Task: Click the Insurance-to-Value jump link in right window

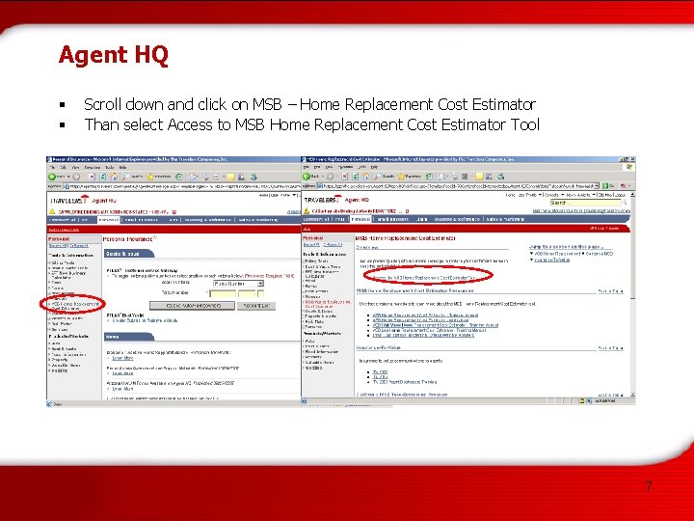Action: 552,260
